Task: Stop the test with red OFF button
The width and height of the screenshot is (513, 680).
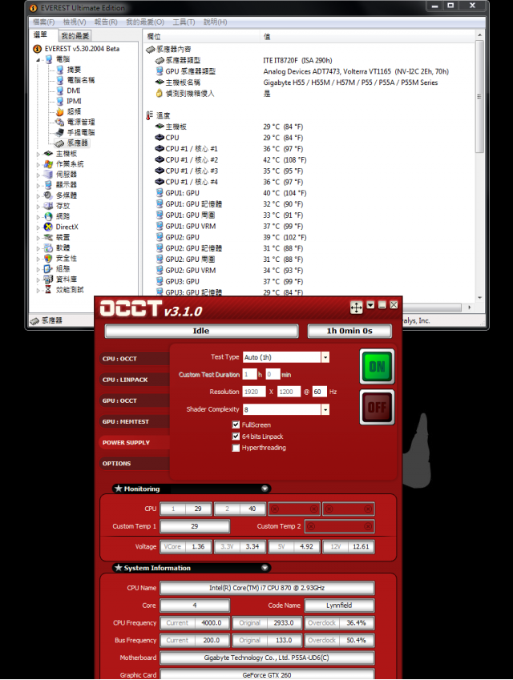Action: point(378,407)
